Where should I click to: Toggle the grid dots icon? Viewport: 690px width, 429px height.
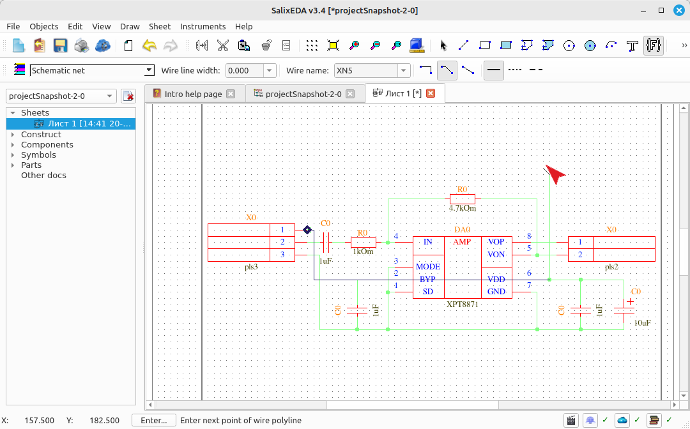(x=312, y=45)
